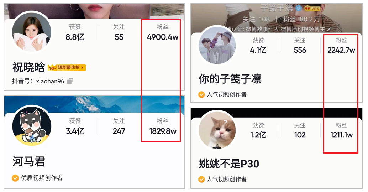The image size is (368, 192).
Task: Open 你的子笺子凛 avatar photo
Action: pos(217,45)
